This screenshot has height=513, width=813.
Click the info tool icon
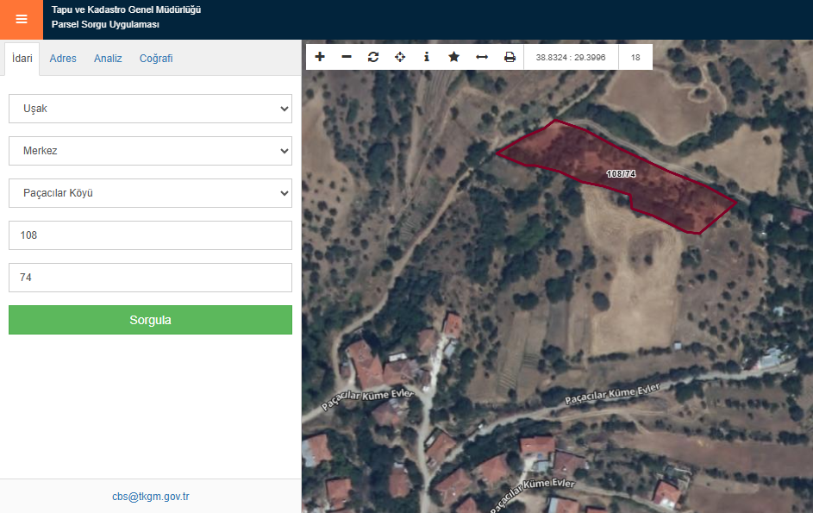(427, 57)
